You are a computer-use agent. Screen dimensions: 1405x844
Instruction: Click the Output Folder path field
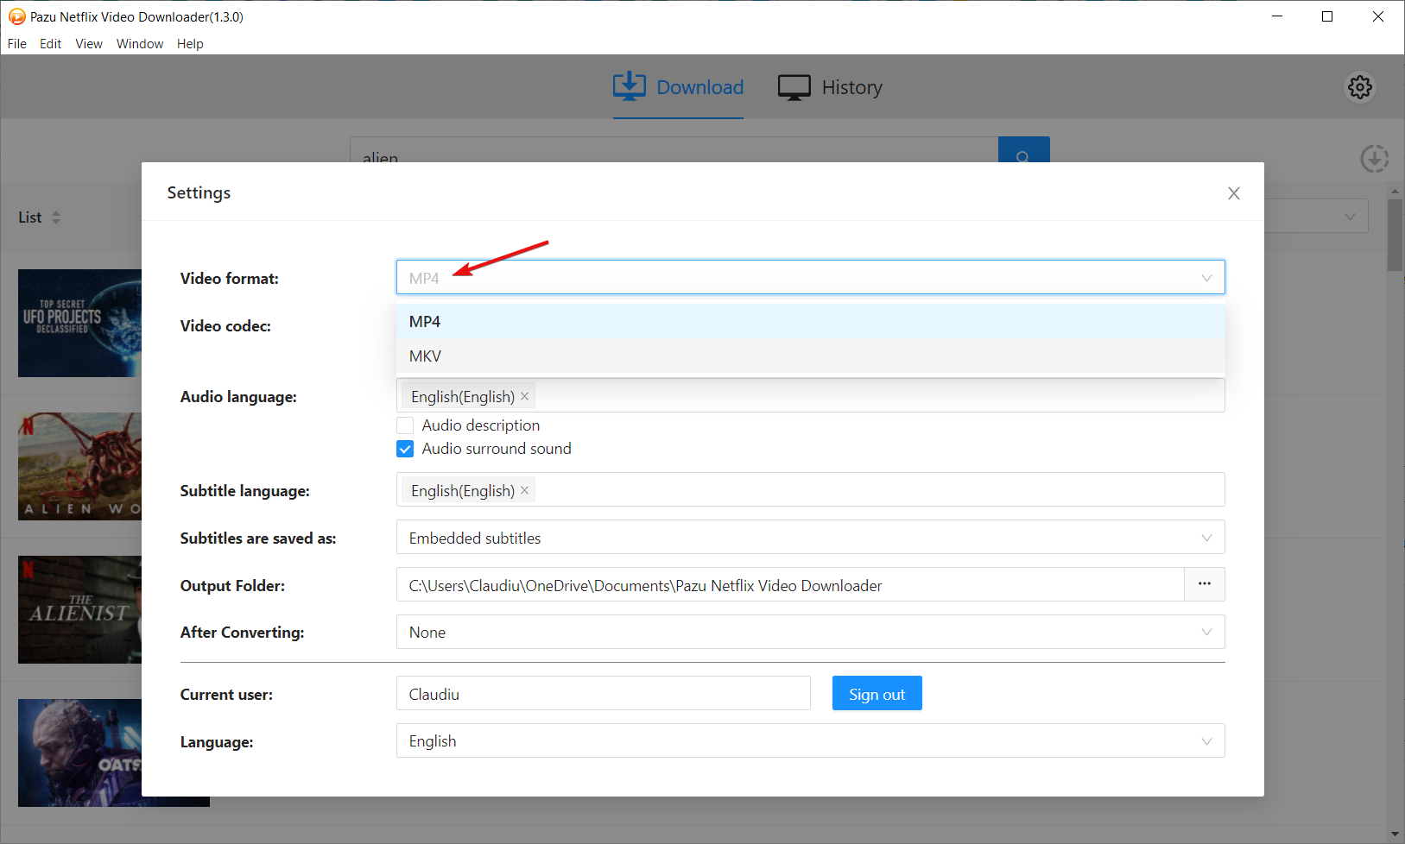(789, 585)
